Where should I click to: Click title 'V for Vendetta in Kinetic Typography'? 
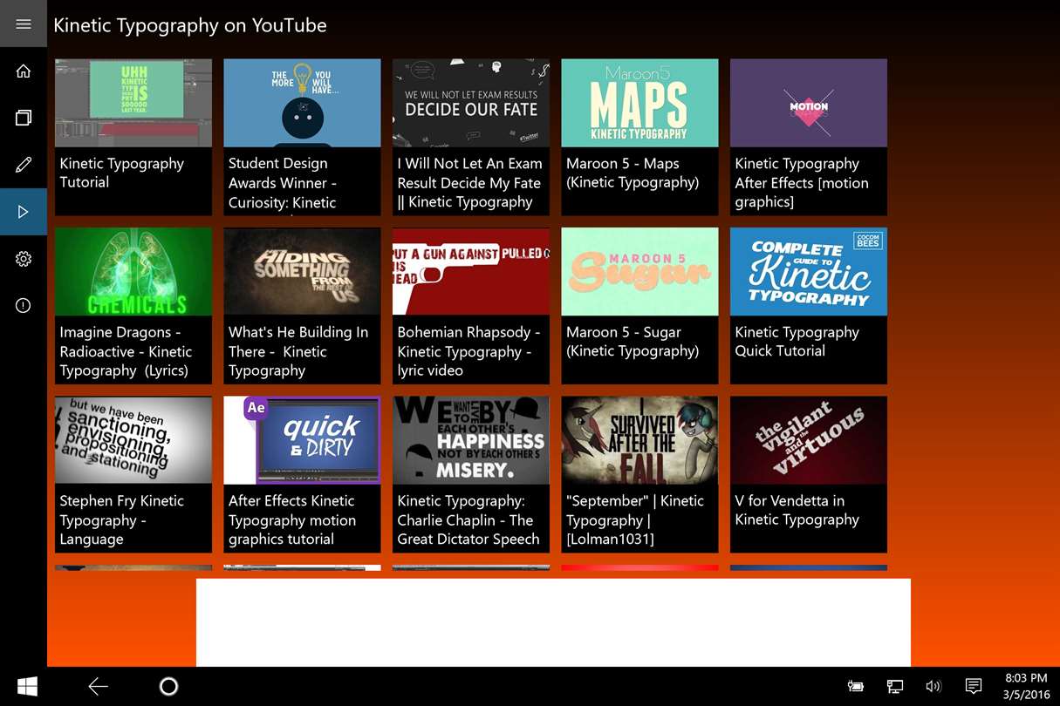pyautogui.click(x=797, y=510)
